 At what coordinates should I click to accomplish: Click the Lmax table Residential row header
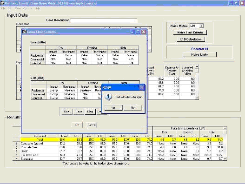[38, 55]
